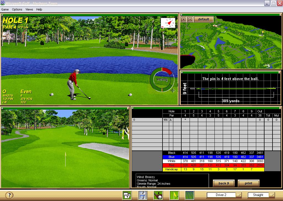The height and width of the screenshot is (201, 283).
Task: Open the Views menu
Action: pyautogui.click(x=29, y=9)
